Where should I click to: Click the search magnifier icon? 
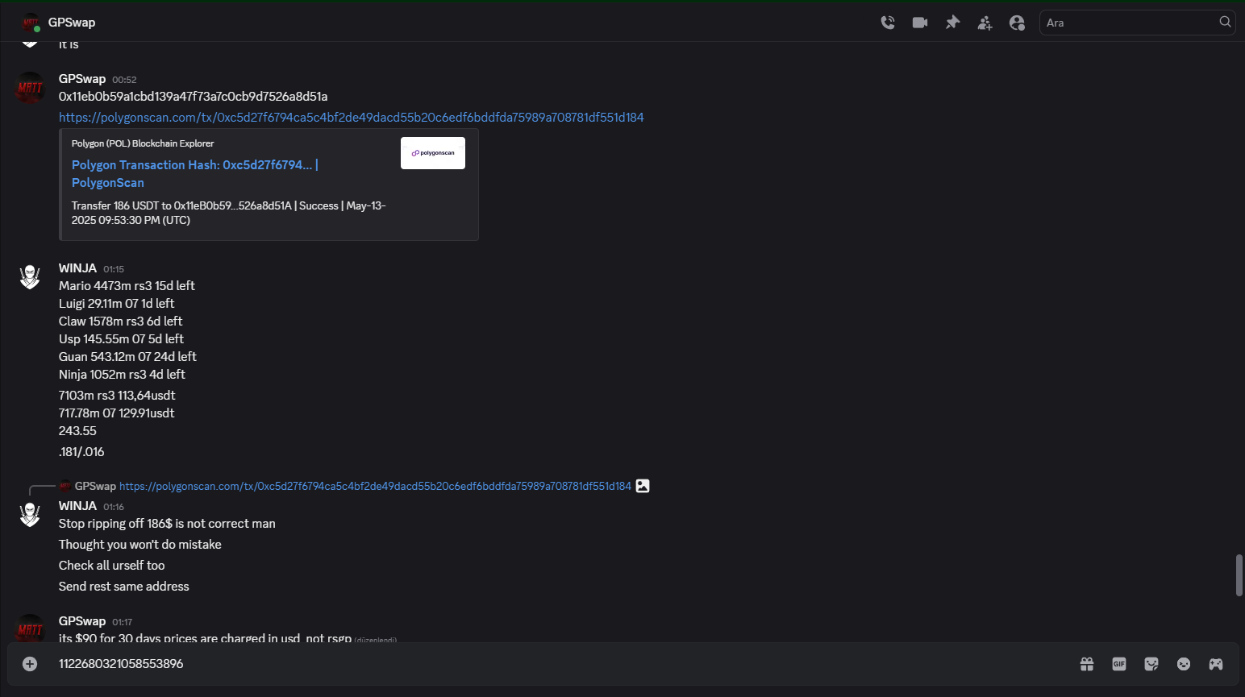point(1225,22)
